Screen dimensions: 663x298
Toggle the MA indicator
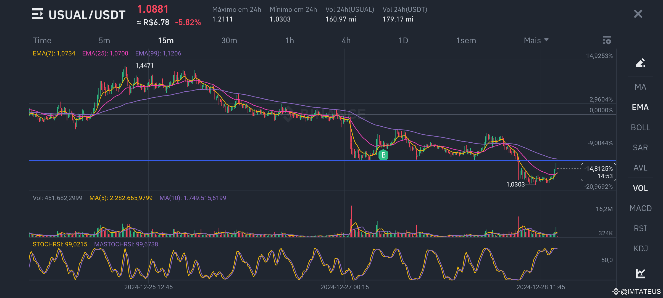pyautogui.click(x=640, y=87)
